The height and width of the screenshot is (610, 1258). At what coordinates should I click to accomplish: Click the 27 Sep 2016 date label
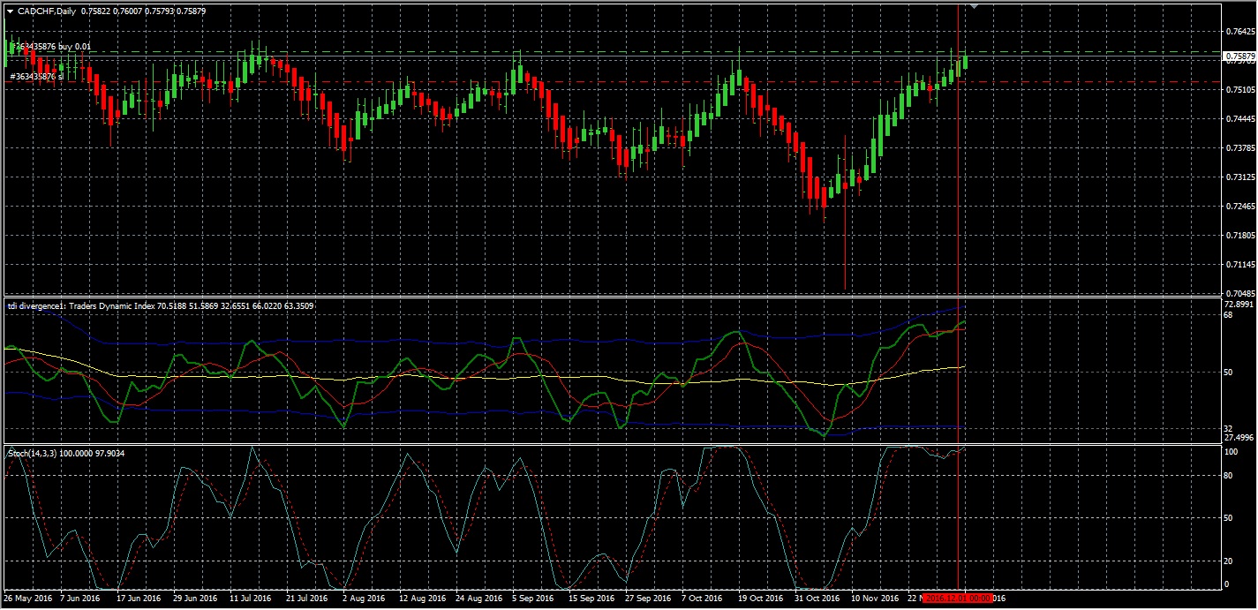(647, 599)
